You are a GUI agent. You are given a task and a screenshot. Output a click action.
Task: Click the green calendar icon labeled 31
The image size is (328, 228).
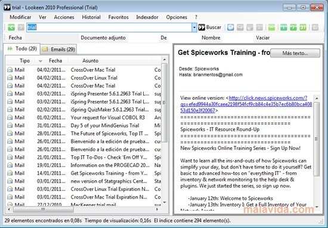click(303, 27)
